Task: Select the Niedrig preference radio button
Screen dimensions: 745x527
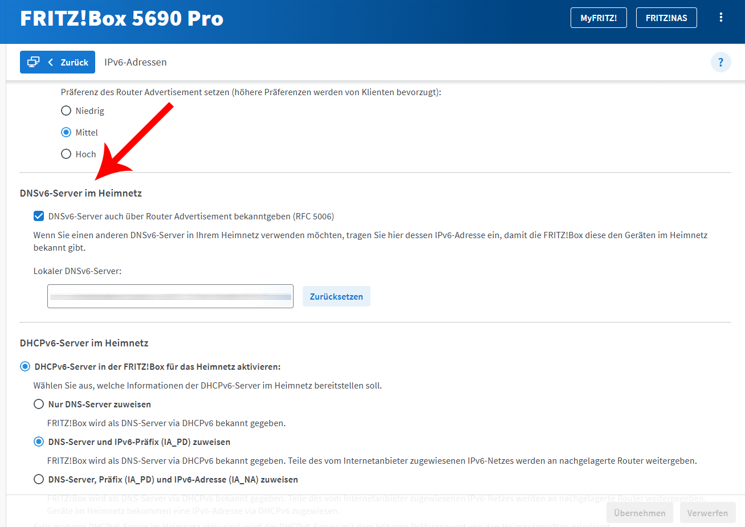Action: [x=66, y=111]
